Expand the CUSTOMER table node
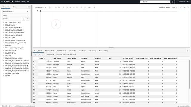Screen dimensions: 191x107 (x=4, y=25)
